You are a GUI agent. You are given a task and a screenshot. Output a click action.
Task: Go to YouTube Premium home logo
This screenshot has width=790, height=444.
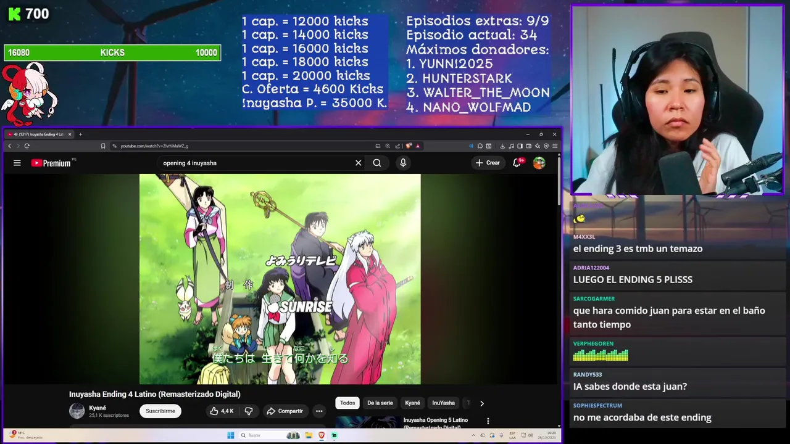coord(51,163)
